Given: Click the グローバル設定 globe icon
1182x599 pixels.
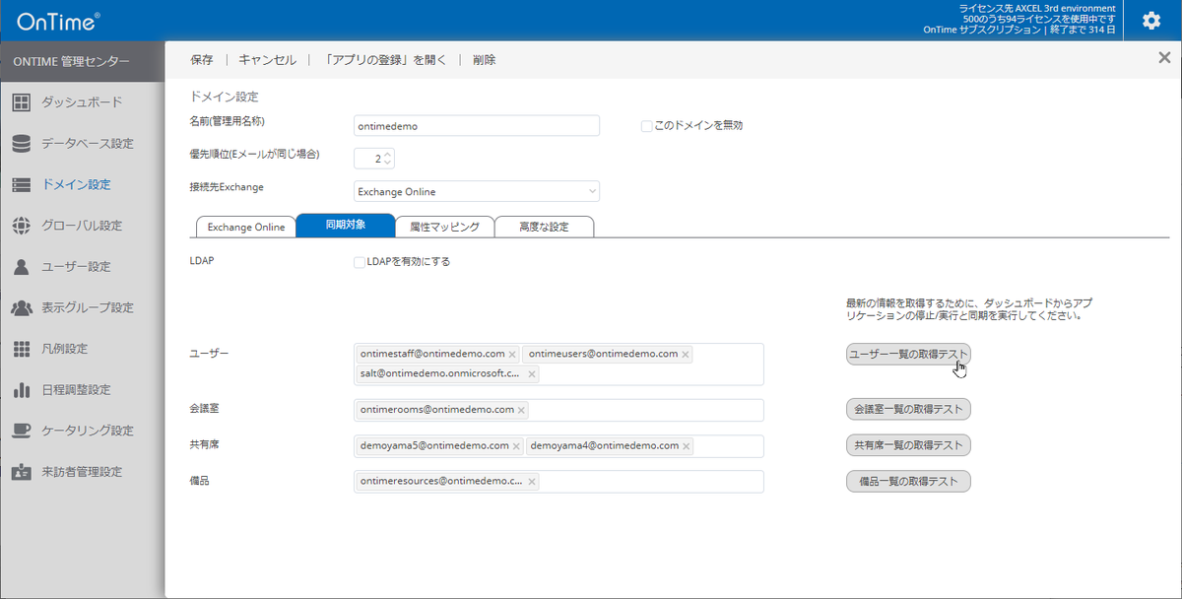Looking at the screenshot, I should 22,226.
